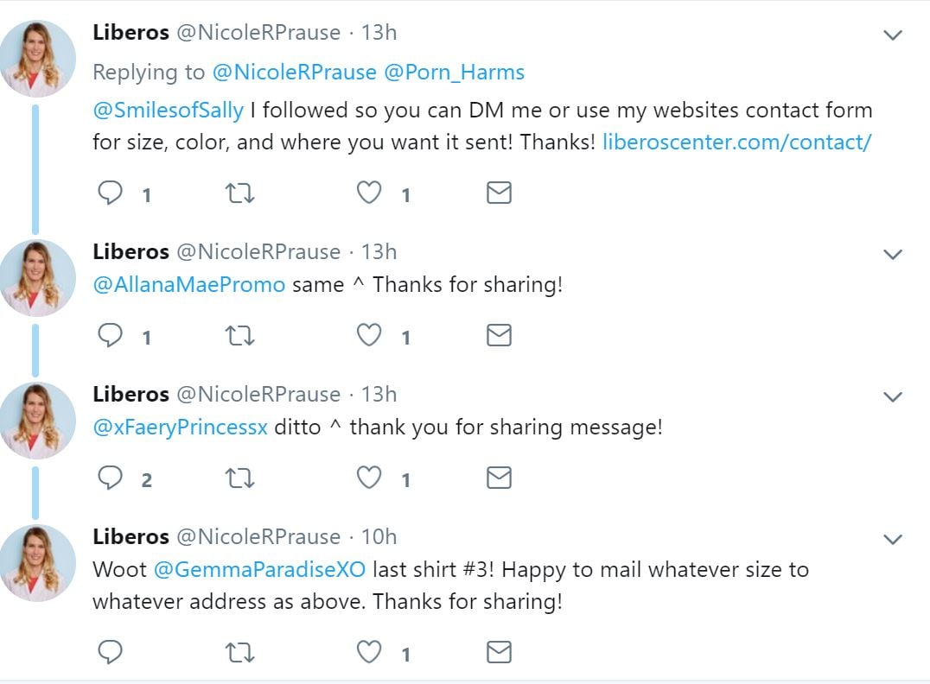
Task: Like the @SmilesofSally tweet
Action: point(370,193)
